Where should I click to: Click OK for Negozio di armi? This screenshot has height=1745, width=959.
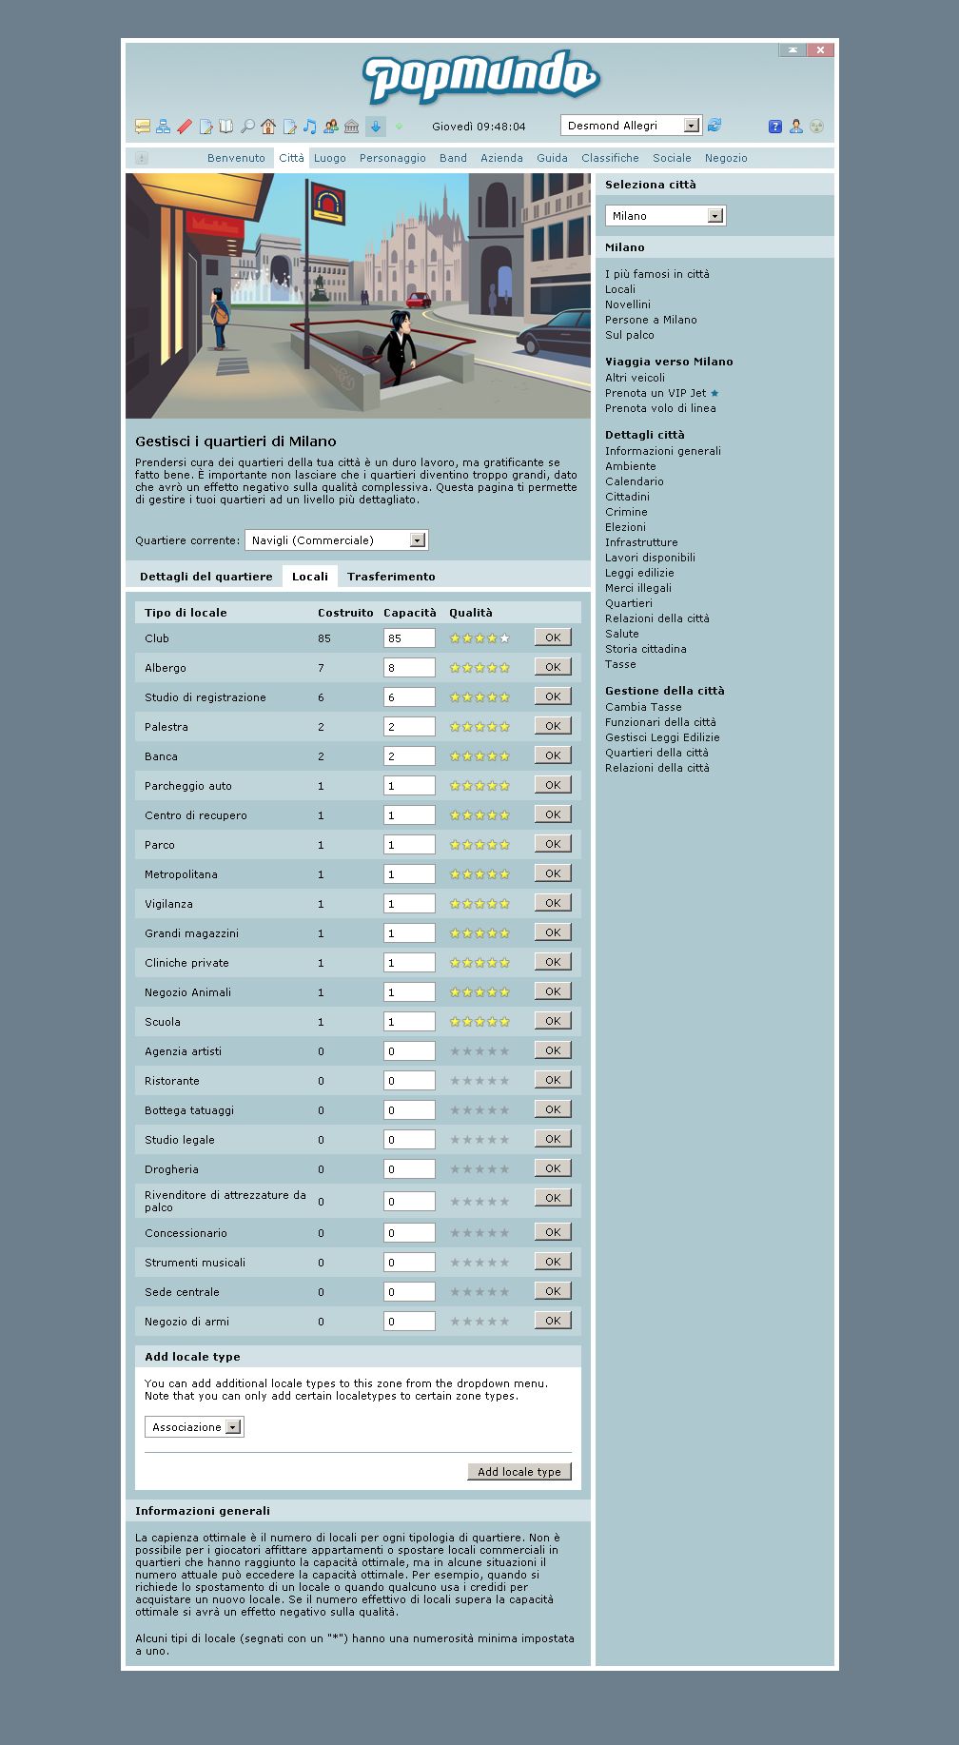click(x=553, y=1321)
